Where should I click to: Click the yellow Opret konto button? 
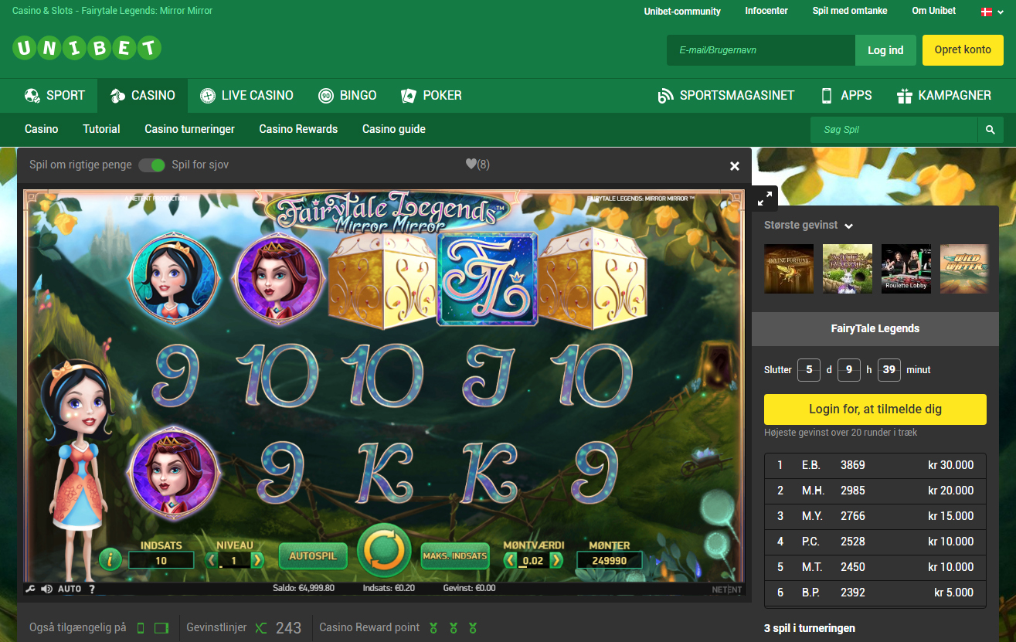tap(963, 49)
